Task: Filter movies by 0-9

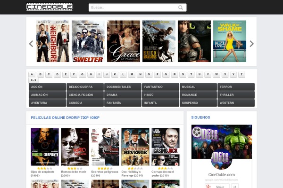Action: point(33,80)
